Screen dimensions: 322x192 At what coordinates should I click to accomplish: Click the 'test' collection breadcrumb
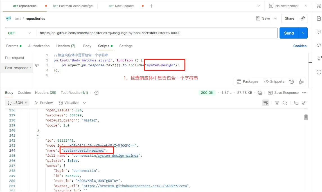click(18, 18)
